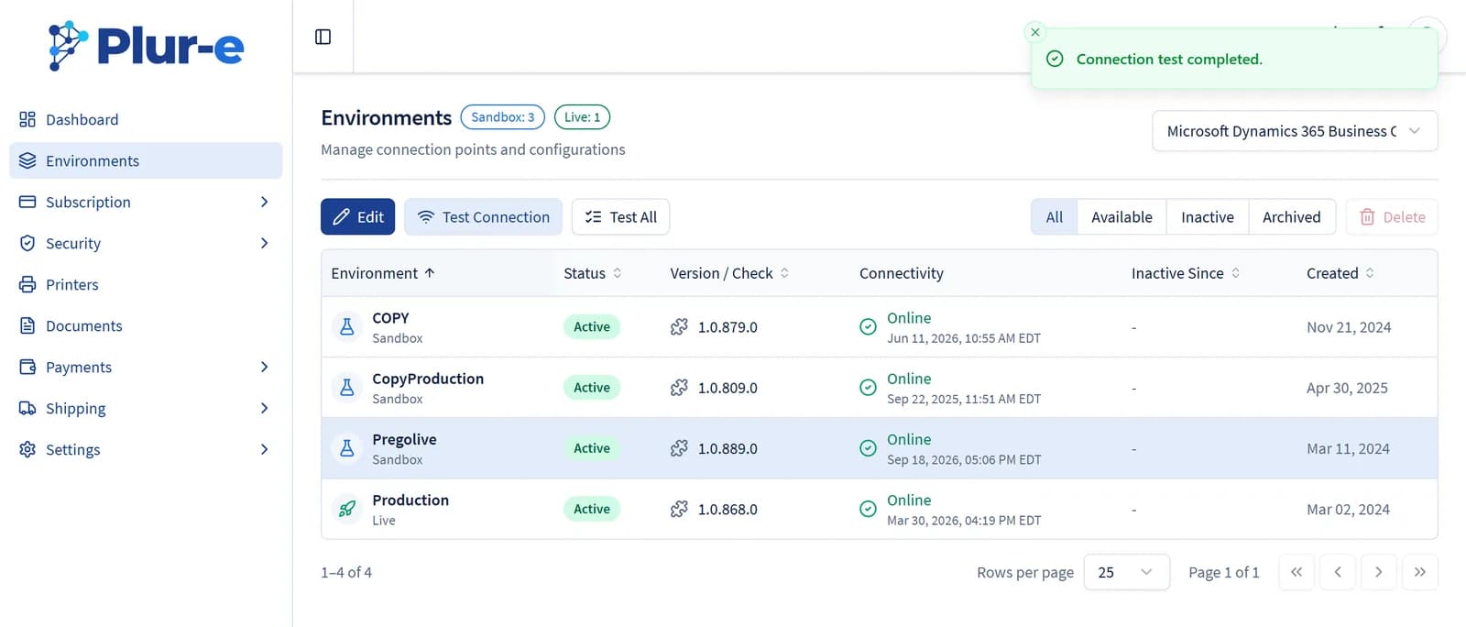Click the Environments layers icon
This screenshot has height=627, width=1466.
27,160
